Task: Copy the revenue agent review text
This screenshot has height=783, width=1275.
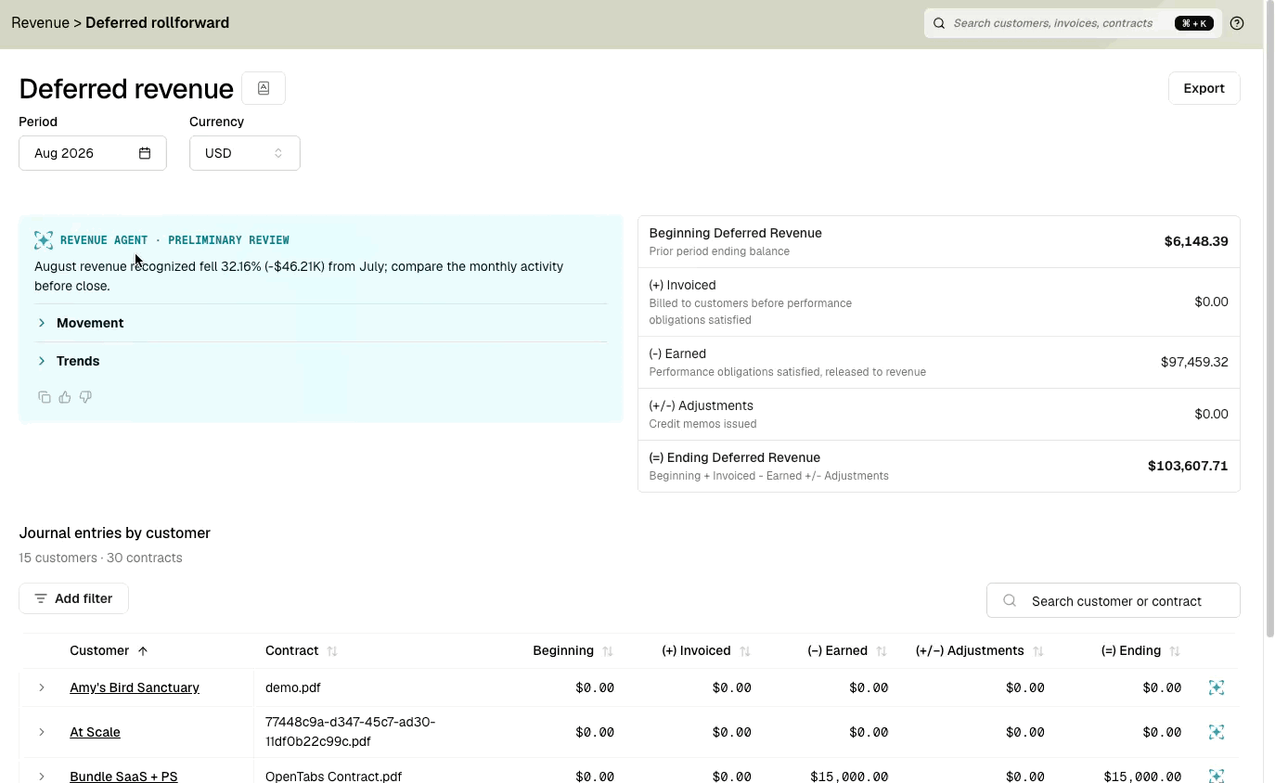Action: point(44,397)
